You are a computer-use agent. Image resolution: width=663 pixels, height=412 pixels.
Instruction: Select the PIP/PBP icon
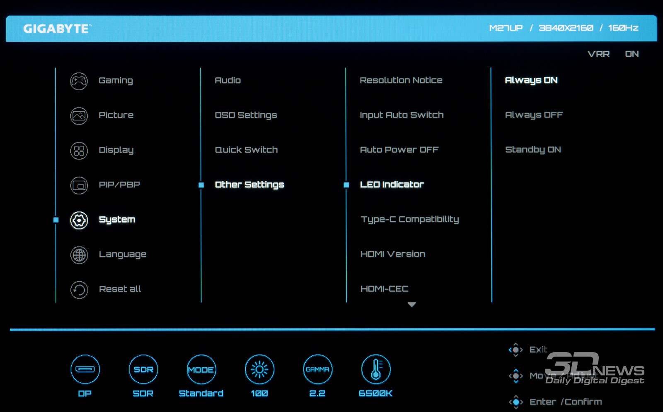coord(79,185)
